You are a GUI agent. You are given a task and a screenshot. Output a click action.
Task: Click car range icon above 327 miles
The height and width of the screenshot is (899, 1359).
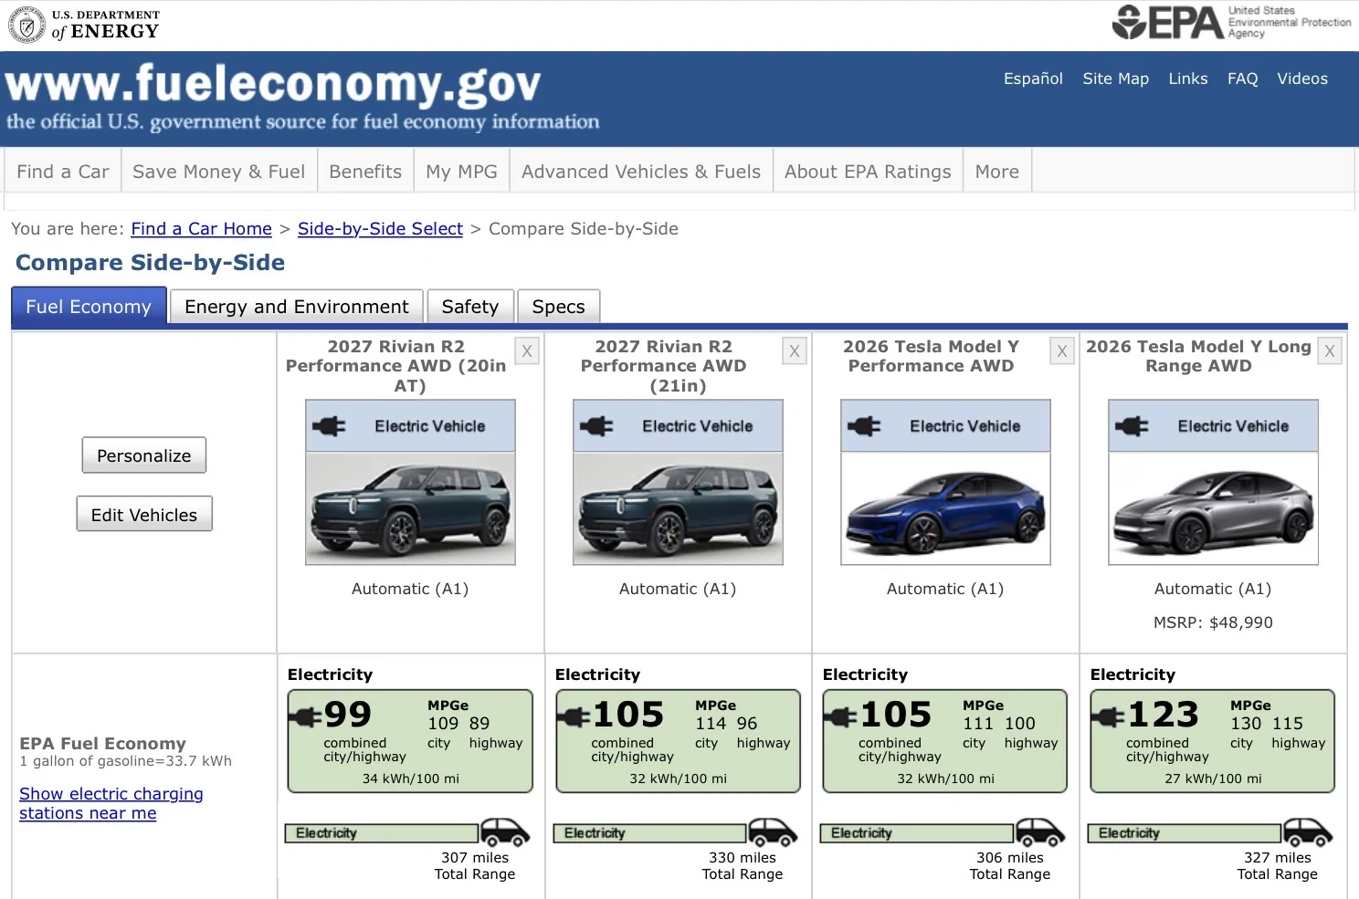pyautogui.click(x=1308, y=832)
